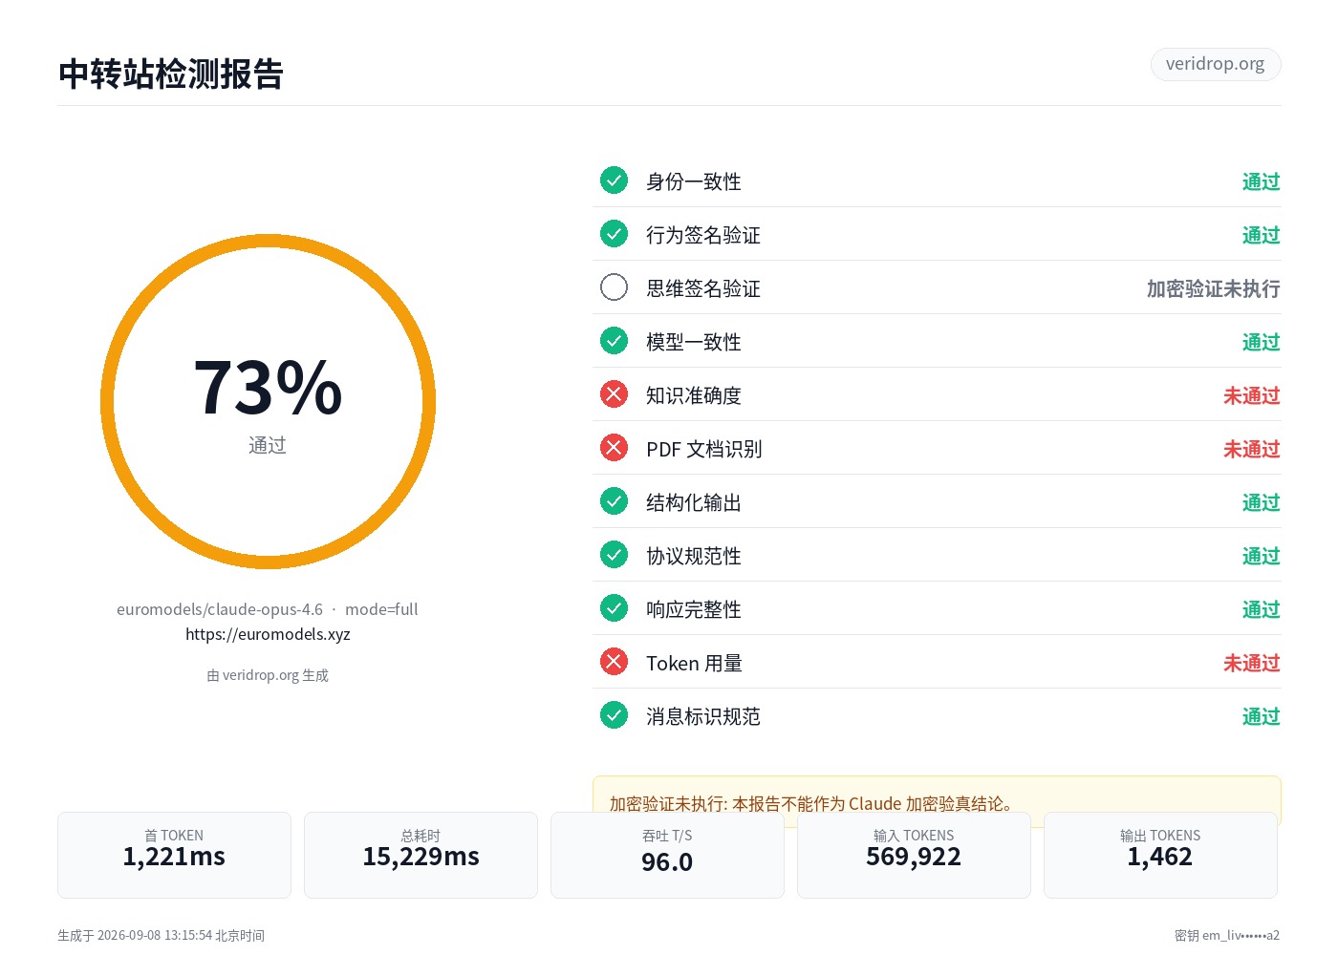The width and height of the screenshot is (1338, 955).
Task: Click the red cross icon for PDF 文档识别
Action: [x=614, y=448]
